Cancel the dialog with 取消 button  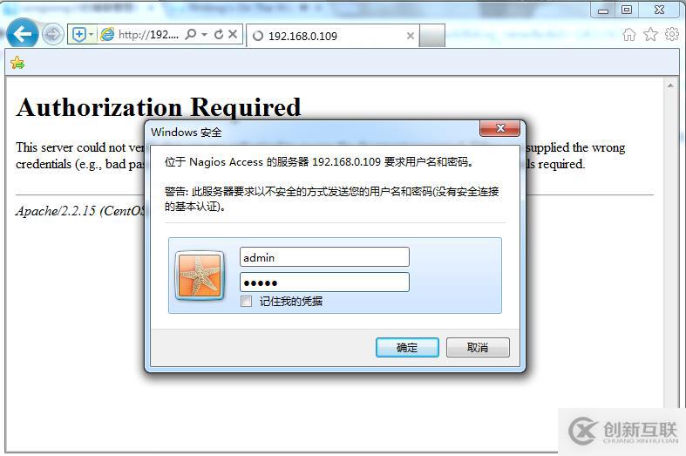click(x=478, y=348)
